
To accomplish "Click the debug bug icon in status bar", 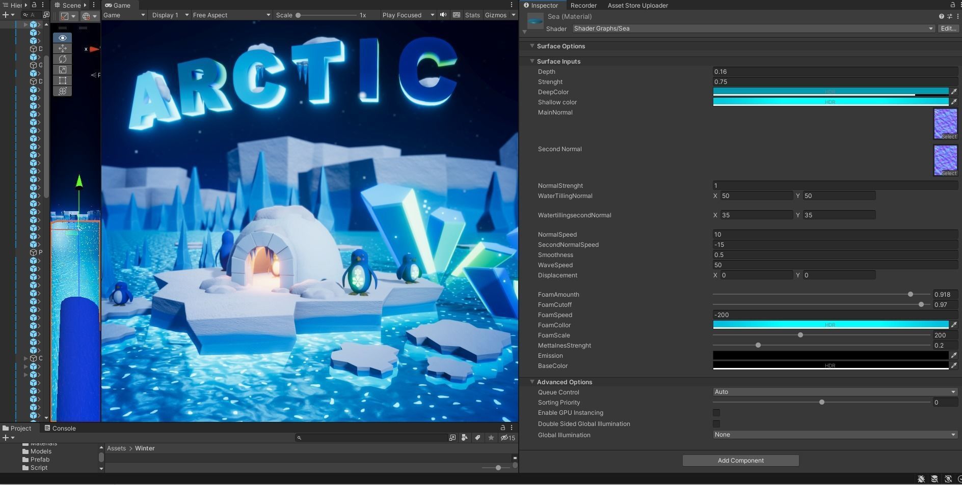I will [921, 479].
